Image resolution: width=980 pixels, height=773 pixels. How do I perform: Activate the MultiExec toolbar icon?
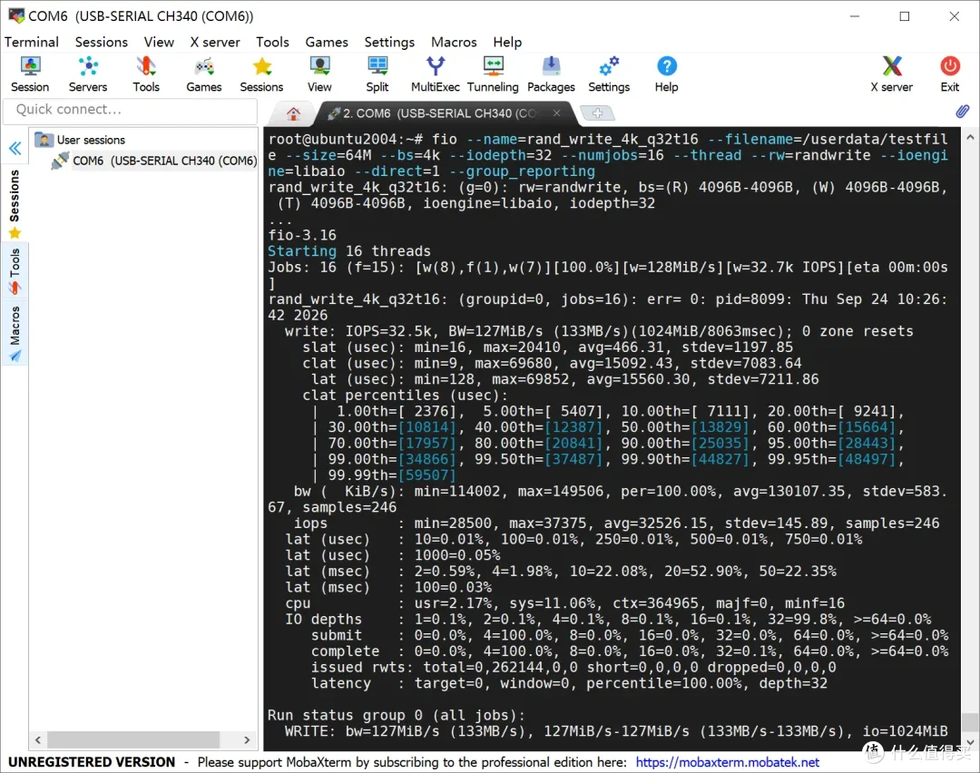(435, 74)
